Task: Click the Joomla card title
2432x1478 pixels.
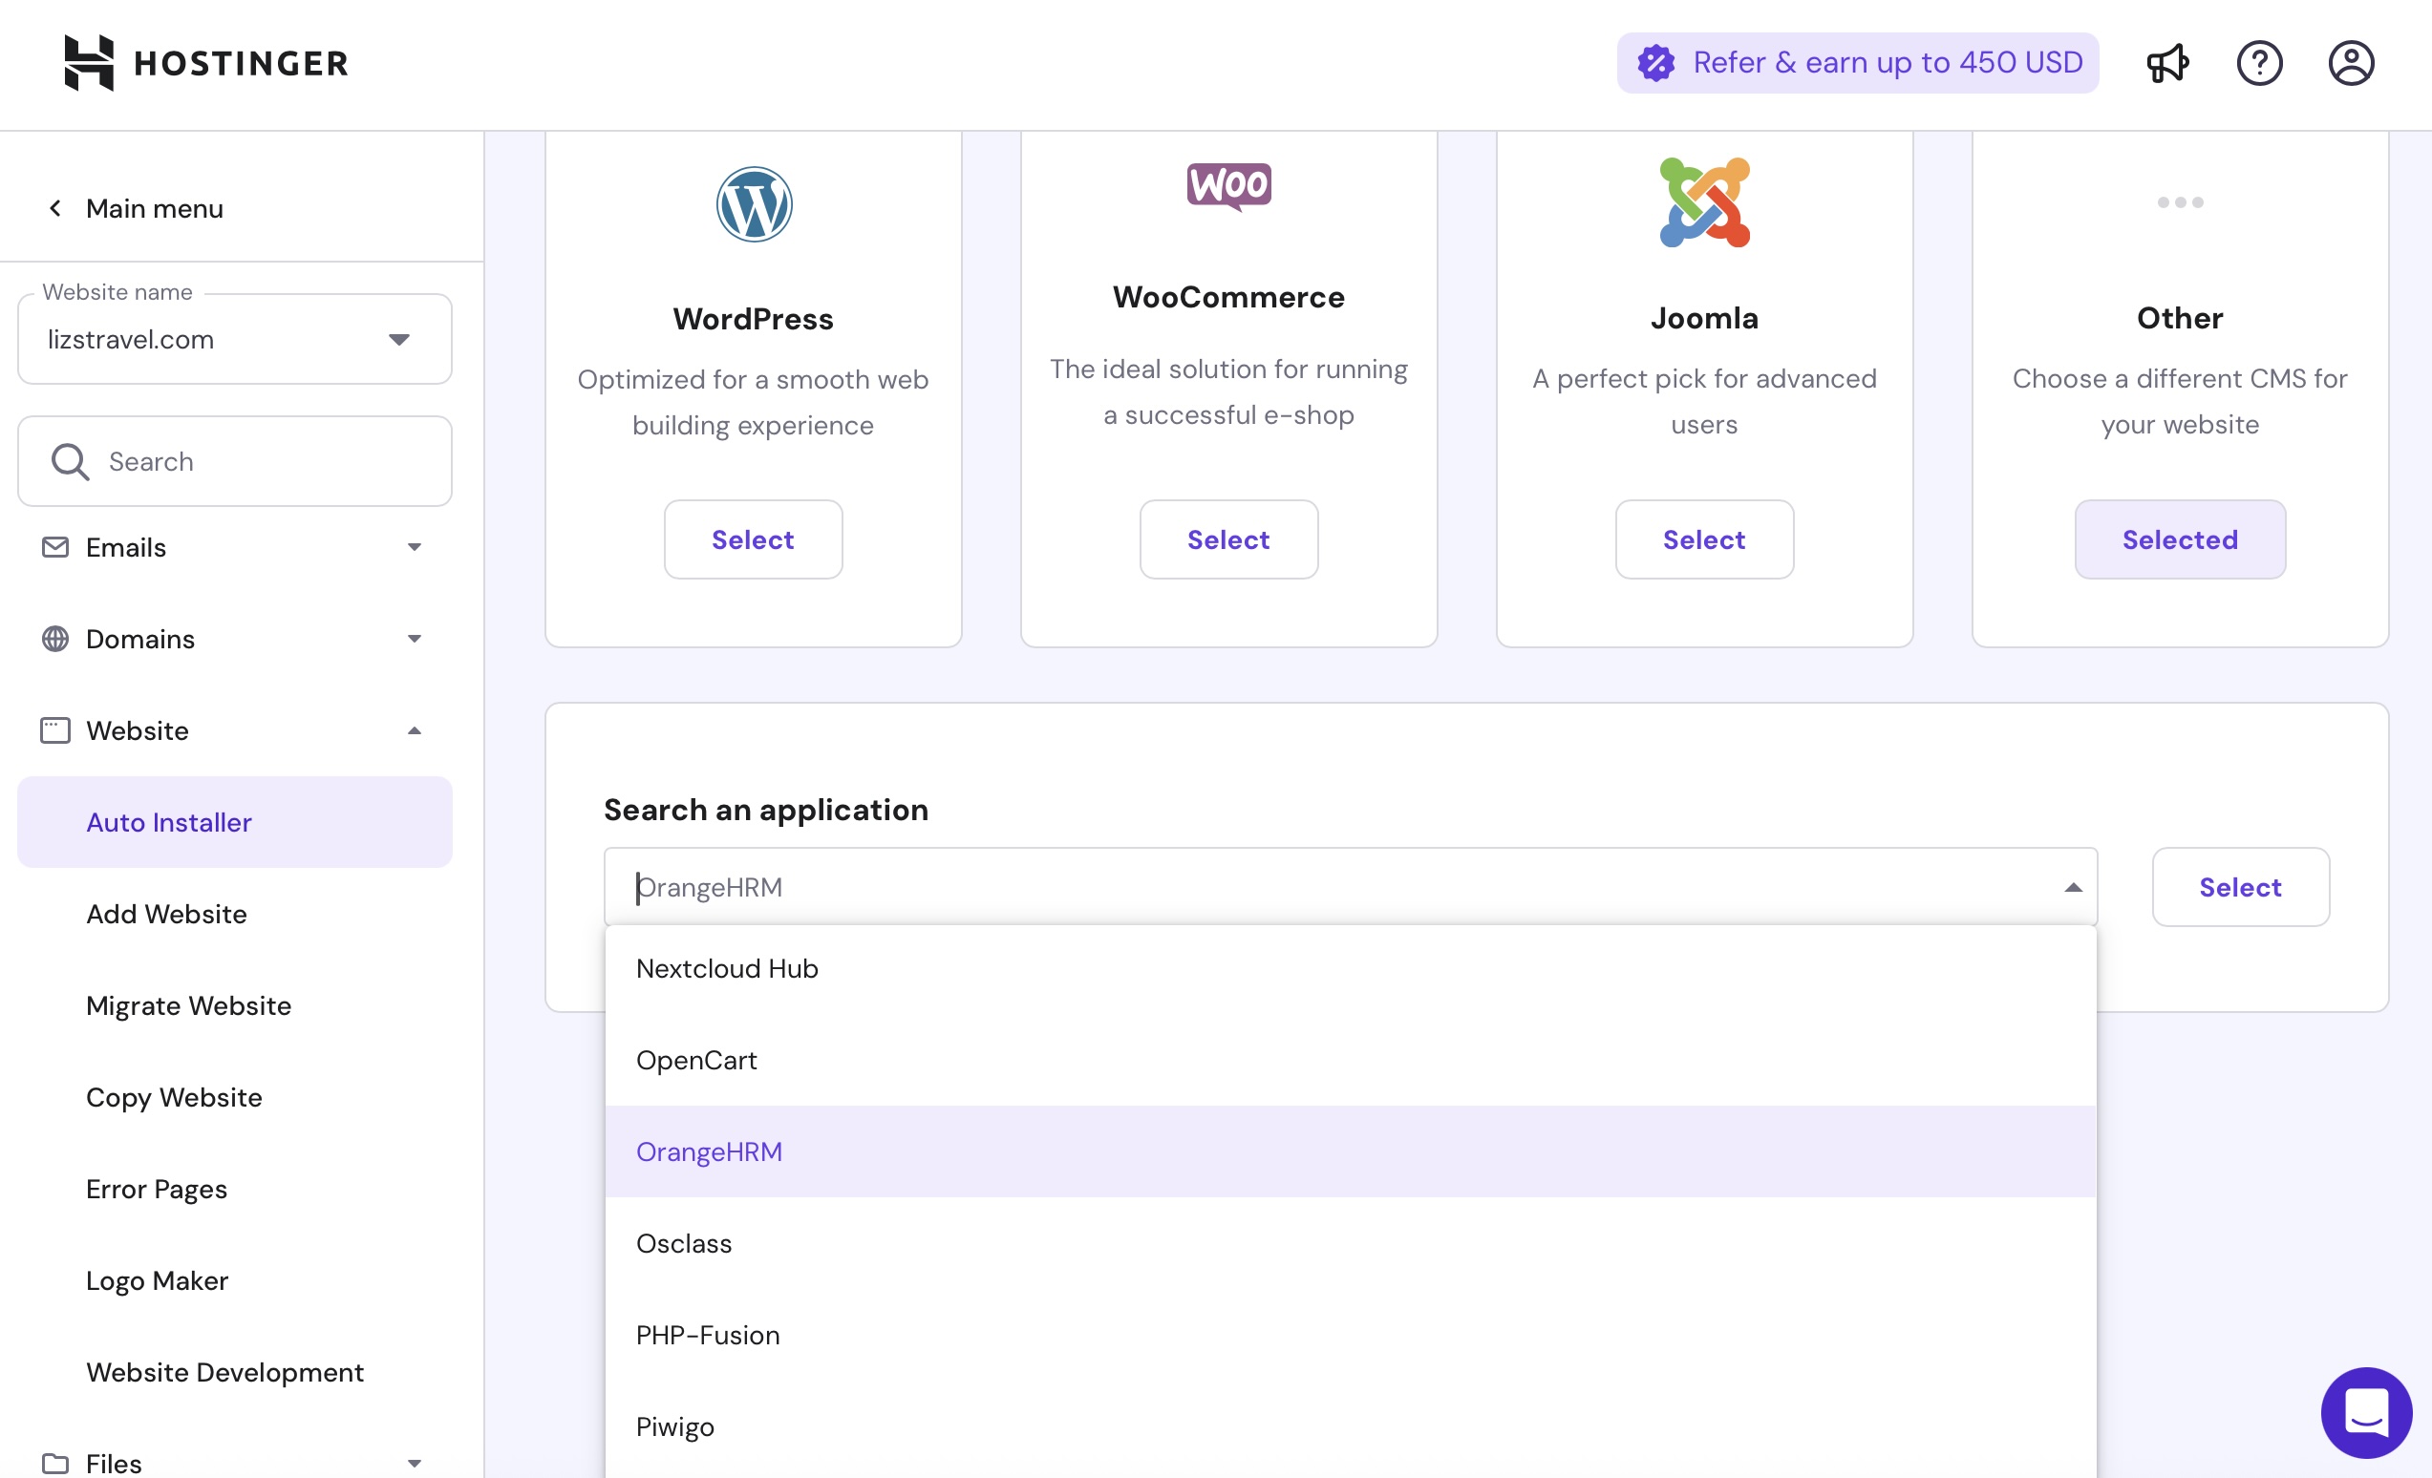Action: pyautogui.click(x=1704, y=318)
